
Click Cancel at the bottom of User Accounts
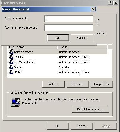82,126
